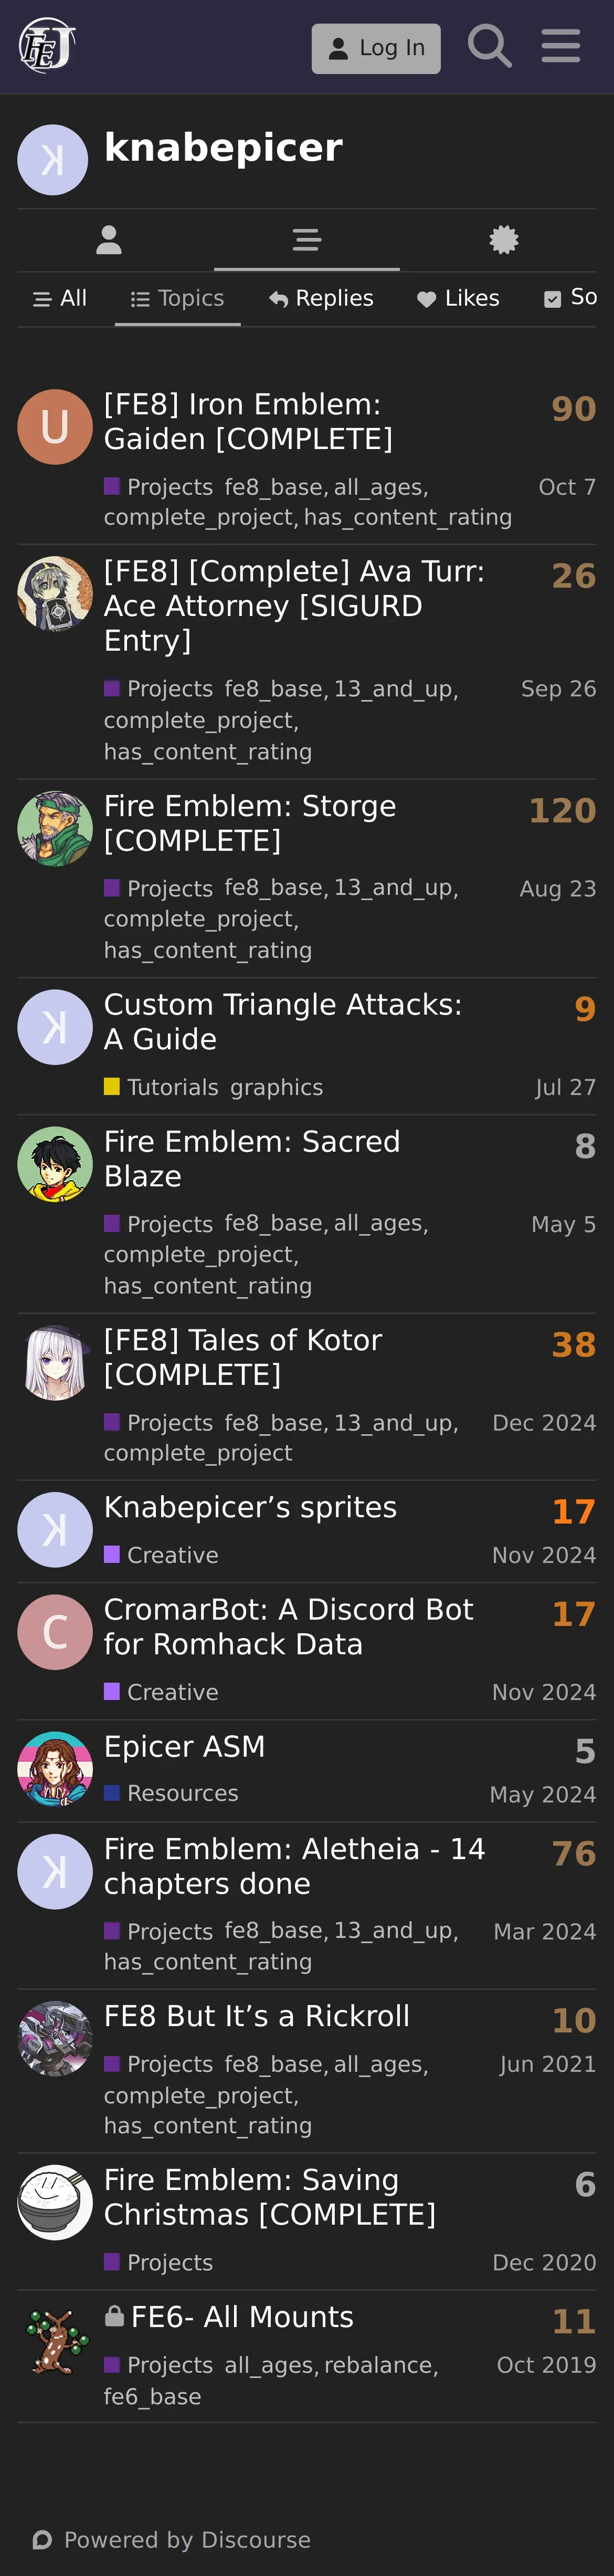
Task: Open the Epicer ASM topic
Action: click(185, 1746)
